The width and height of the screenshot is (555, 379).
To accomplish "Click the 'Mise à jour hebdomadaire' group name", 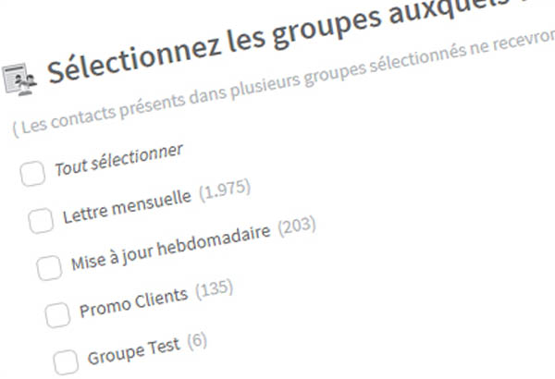I will [171, 247].
